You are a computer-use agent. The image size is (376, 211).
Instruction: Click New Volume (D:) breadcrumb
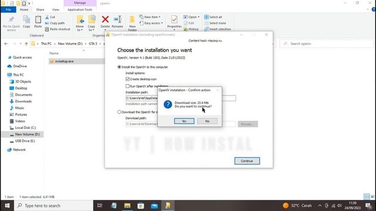70,44
